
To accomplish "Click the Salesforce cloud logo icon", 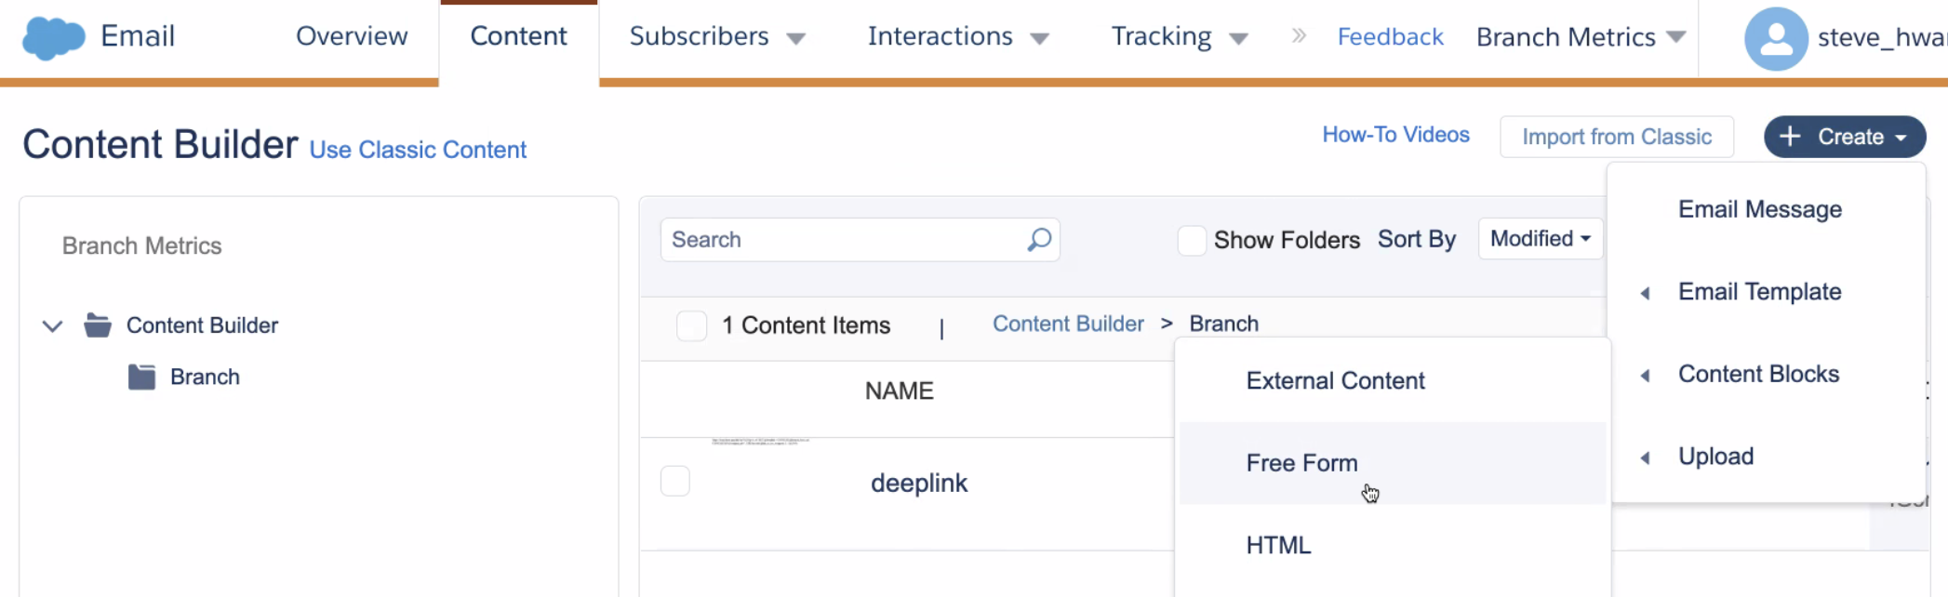I will click(x=53, y=38).
